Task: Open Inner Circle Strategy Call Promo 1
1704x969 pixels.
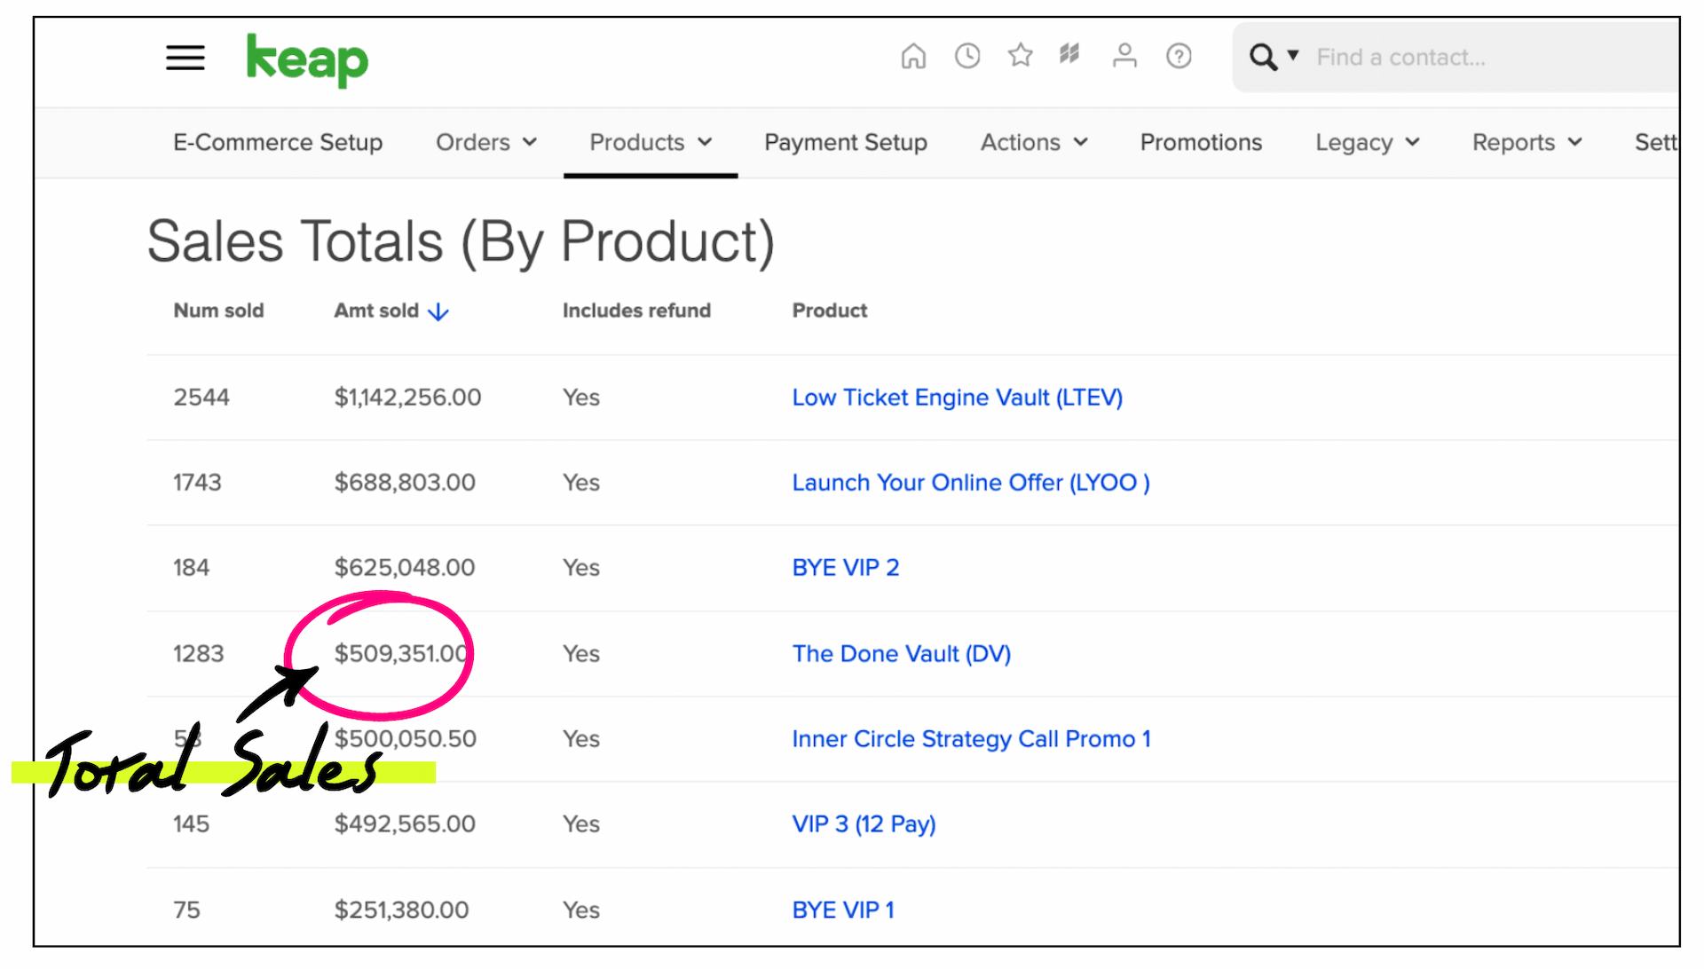Action: (972, 739)
